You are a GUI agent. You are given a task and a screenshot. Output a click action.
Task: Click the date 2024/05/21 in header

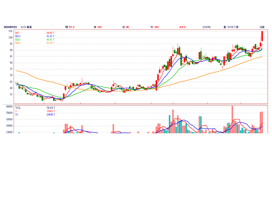[x=10, y=27]
